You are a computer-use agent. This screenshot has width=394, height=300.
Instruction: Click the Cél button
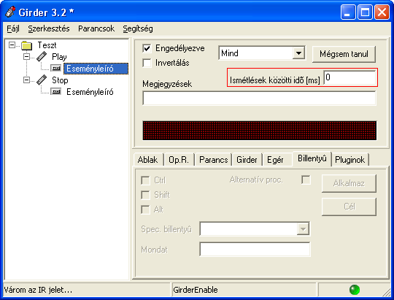[349, 207]
